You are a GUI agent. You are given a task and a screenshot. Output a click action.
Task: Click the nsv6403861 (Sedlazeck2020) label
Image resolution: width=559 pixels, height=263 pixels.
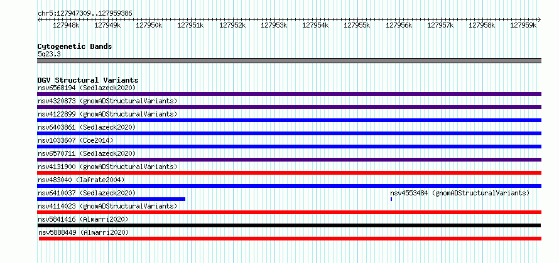[x=87, y=127]
